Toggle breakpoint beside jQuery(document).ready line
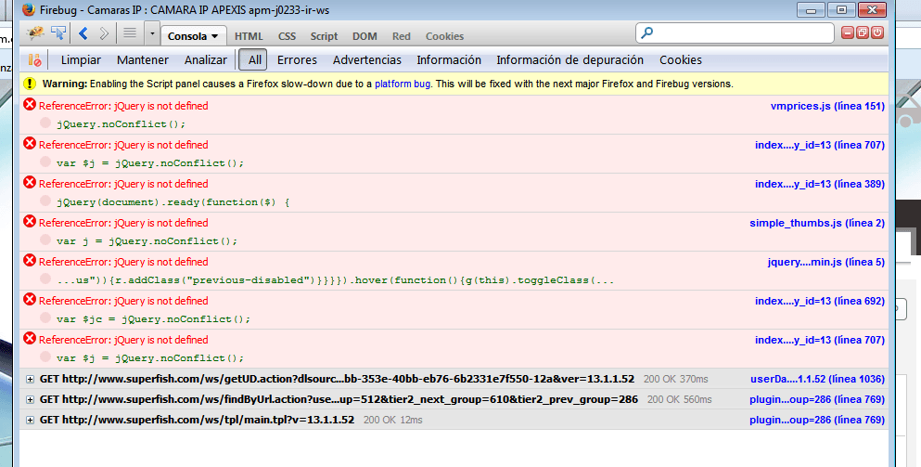Screen dimensions: 921x467 click(45, 201)
